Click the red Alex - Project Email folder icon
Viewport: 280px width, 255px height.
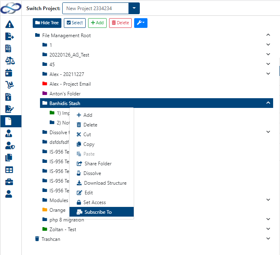tap(44, 83)
